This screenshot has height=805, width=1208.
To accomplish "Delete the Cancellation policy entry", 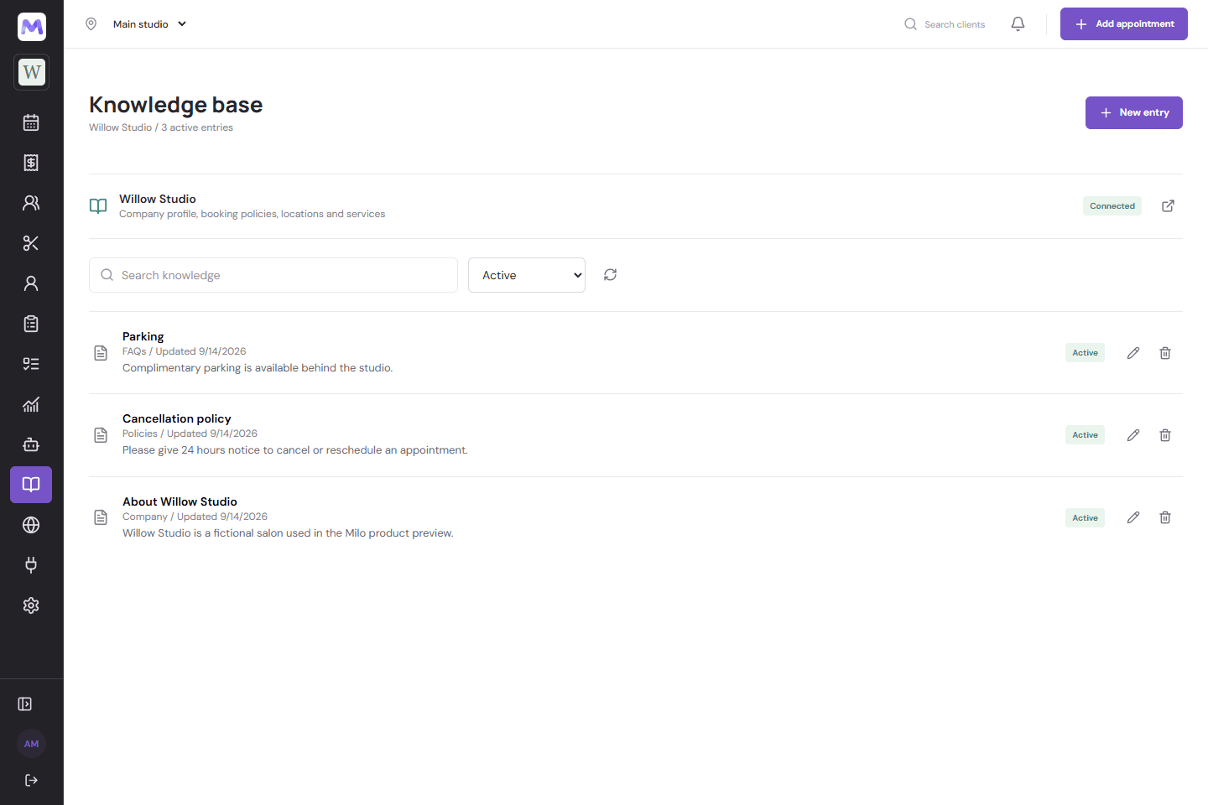I will coord(1165,435).
